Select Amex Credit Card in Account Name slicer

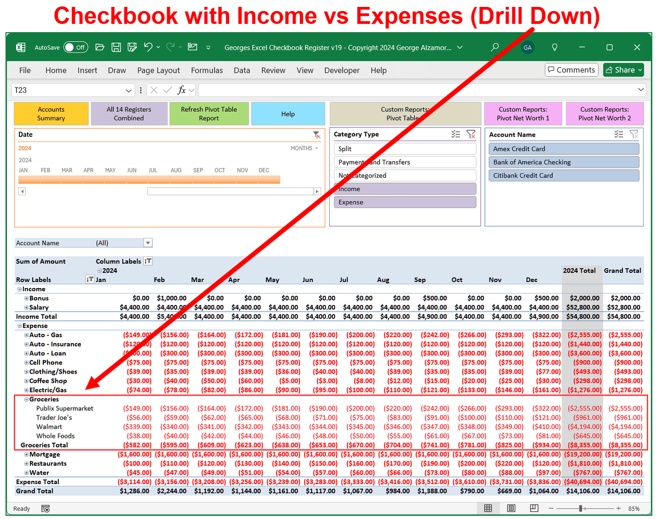564,149
